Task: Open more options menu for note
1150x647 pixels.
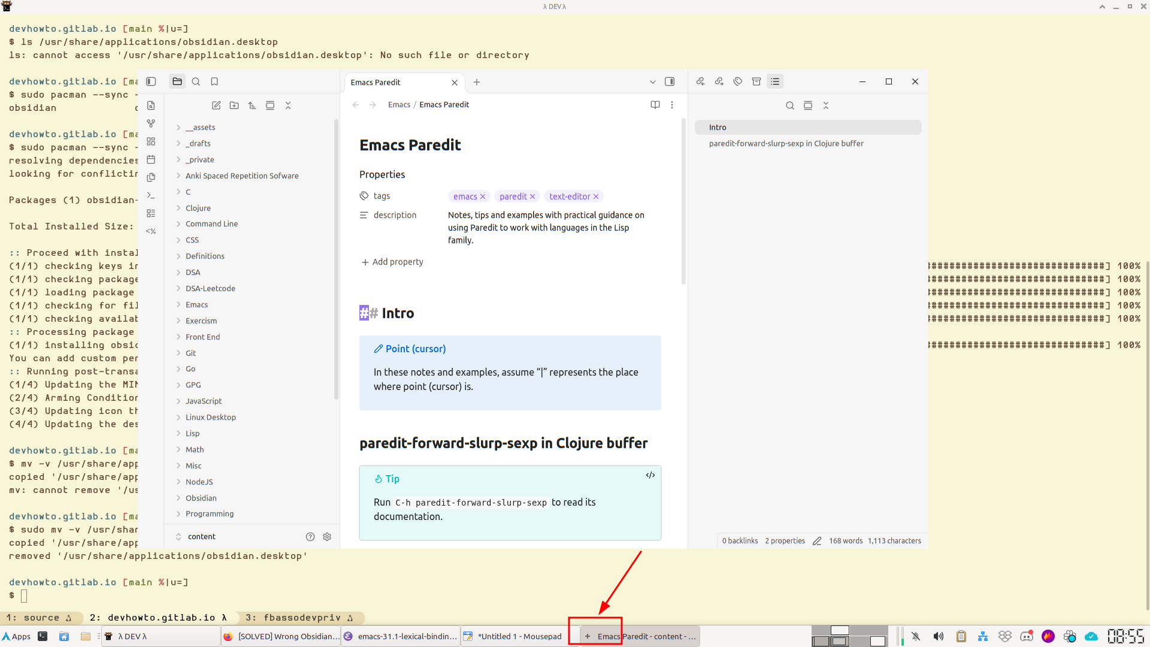Action: pyautogui.click(x=672, y=105)
